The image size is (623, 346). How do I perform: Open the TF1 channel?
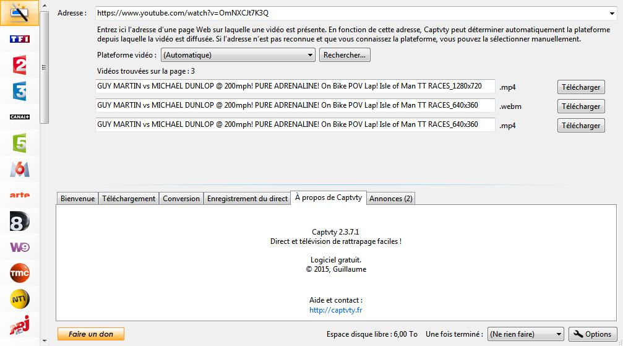(x=19, y=39)
